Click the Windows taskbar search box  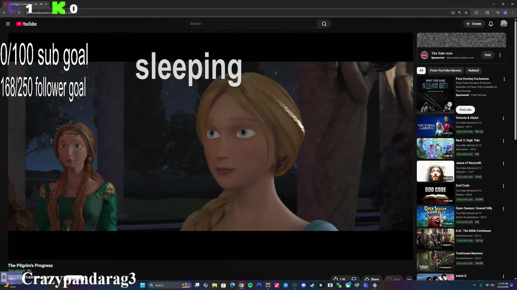point(170,285)
